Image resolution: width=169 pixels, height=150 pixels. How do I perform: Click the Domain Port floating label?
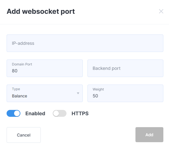click(x=22, y=64)
